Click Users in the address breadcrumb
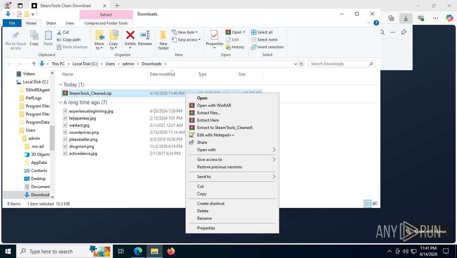The width and height of the screenshot is (457, 258). (110, 64)
